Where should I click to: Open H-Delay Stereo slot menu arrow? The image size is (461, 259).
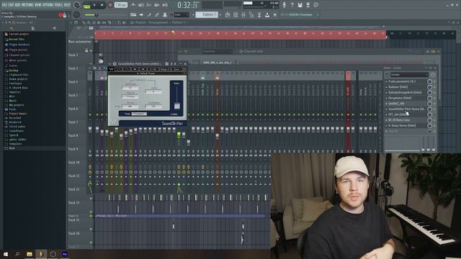(x=387, y=126)
